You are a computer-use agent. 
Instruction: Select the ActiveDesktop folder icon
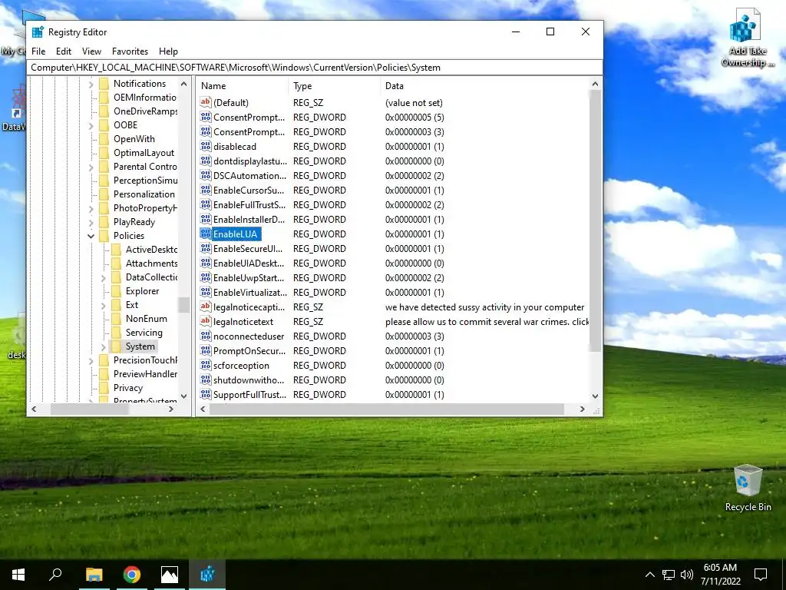click(x=116, y=250)
